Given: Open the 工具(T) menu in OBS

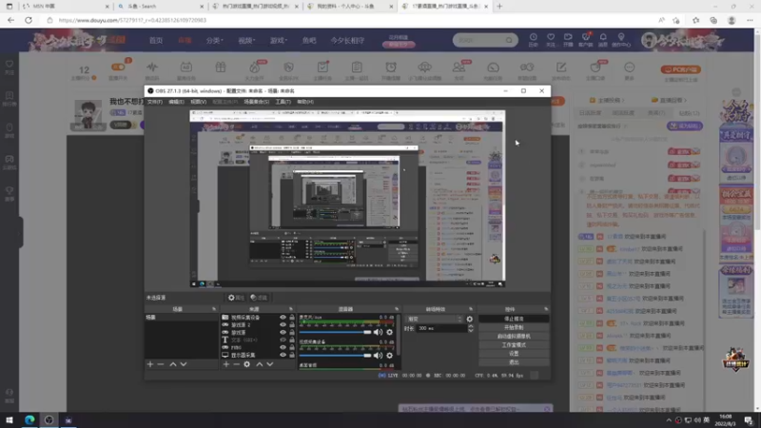Looking at the screenshot, I should (x=283, y=102).
